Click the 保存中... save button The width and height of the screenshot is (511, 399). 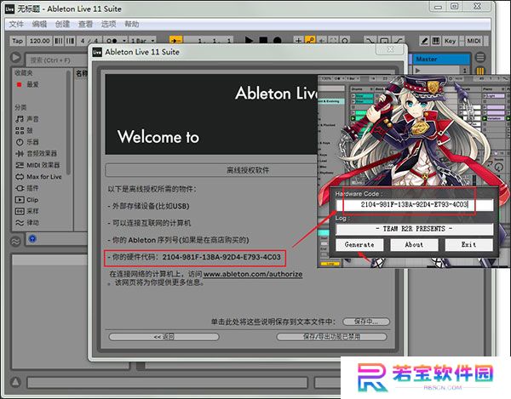[x=366, y=322]
